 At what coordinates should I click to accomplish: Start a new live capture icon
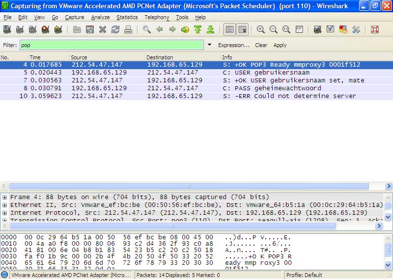pos(32,29)
